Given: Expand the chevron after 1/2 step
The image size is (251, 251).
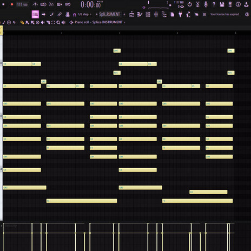Looking at the screenshot, I should coord(90,15).
